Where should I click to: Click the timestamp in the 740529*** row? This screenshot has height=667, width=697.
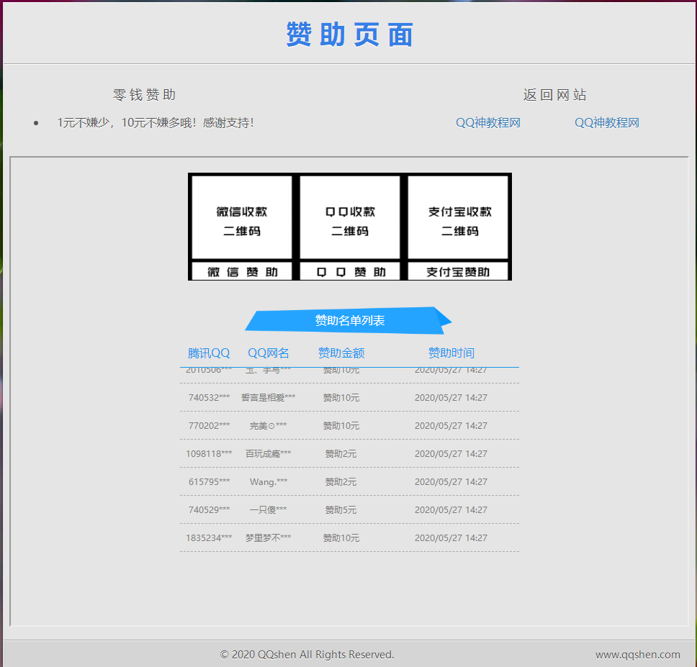[451, 509]
